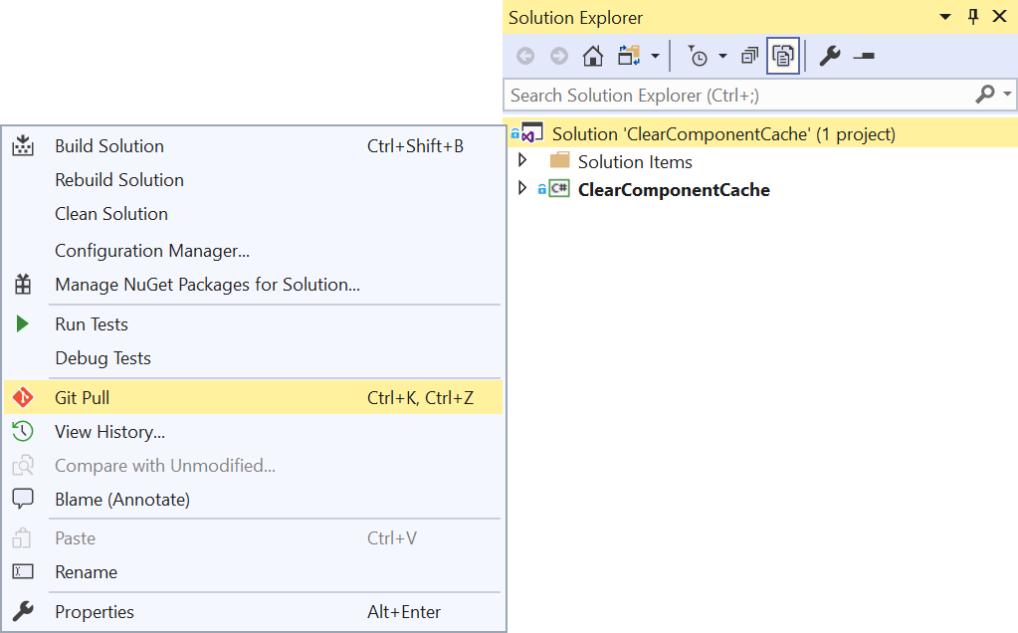
Task: Open Configuration Manager...
Action: (253, 251)
